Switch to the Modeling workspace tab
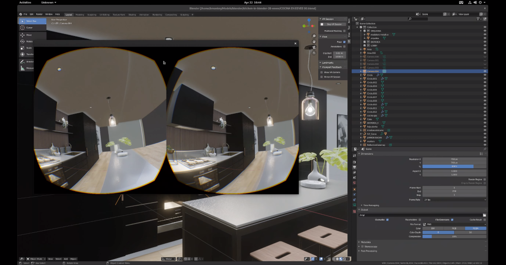 pos(80,14)
